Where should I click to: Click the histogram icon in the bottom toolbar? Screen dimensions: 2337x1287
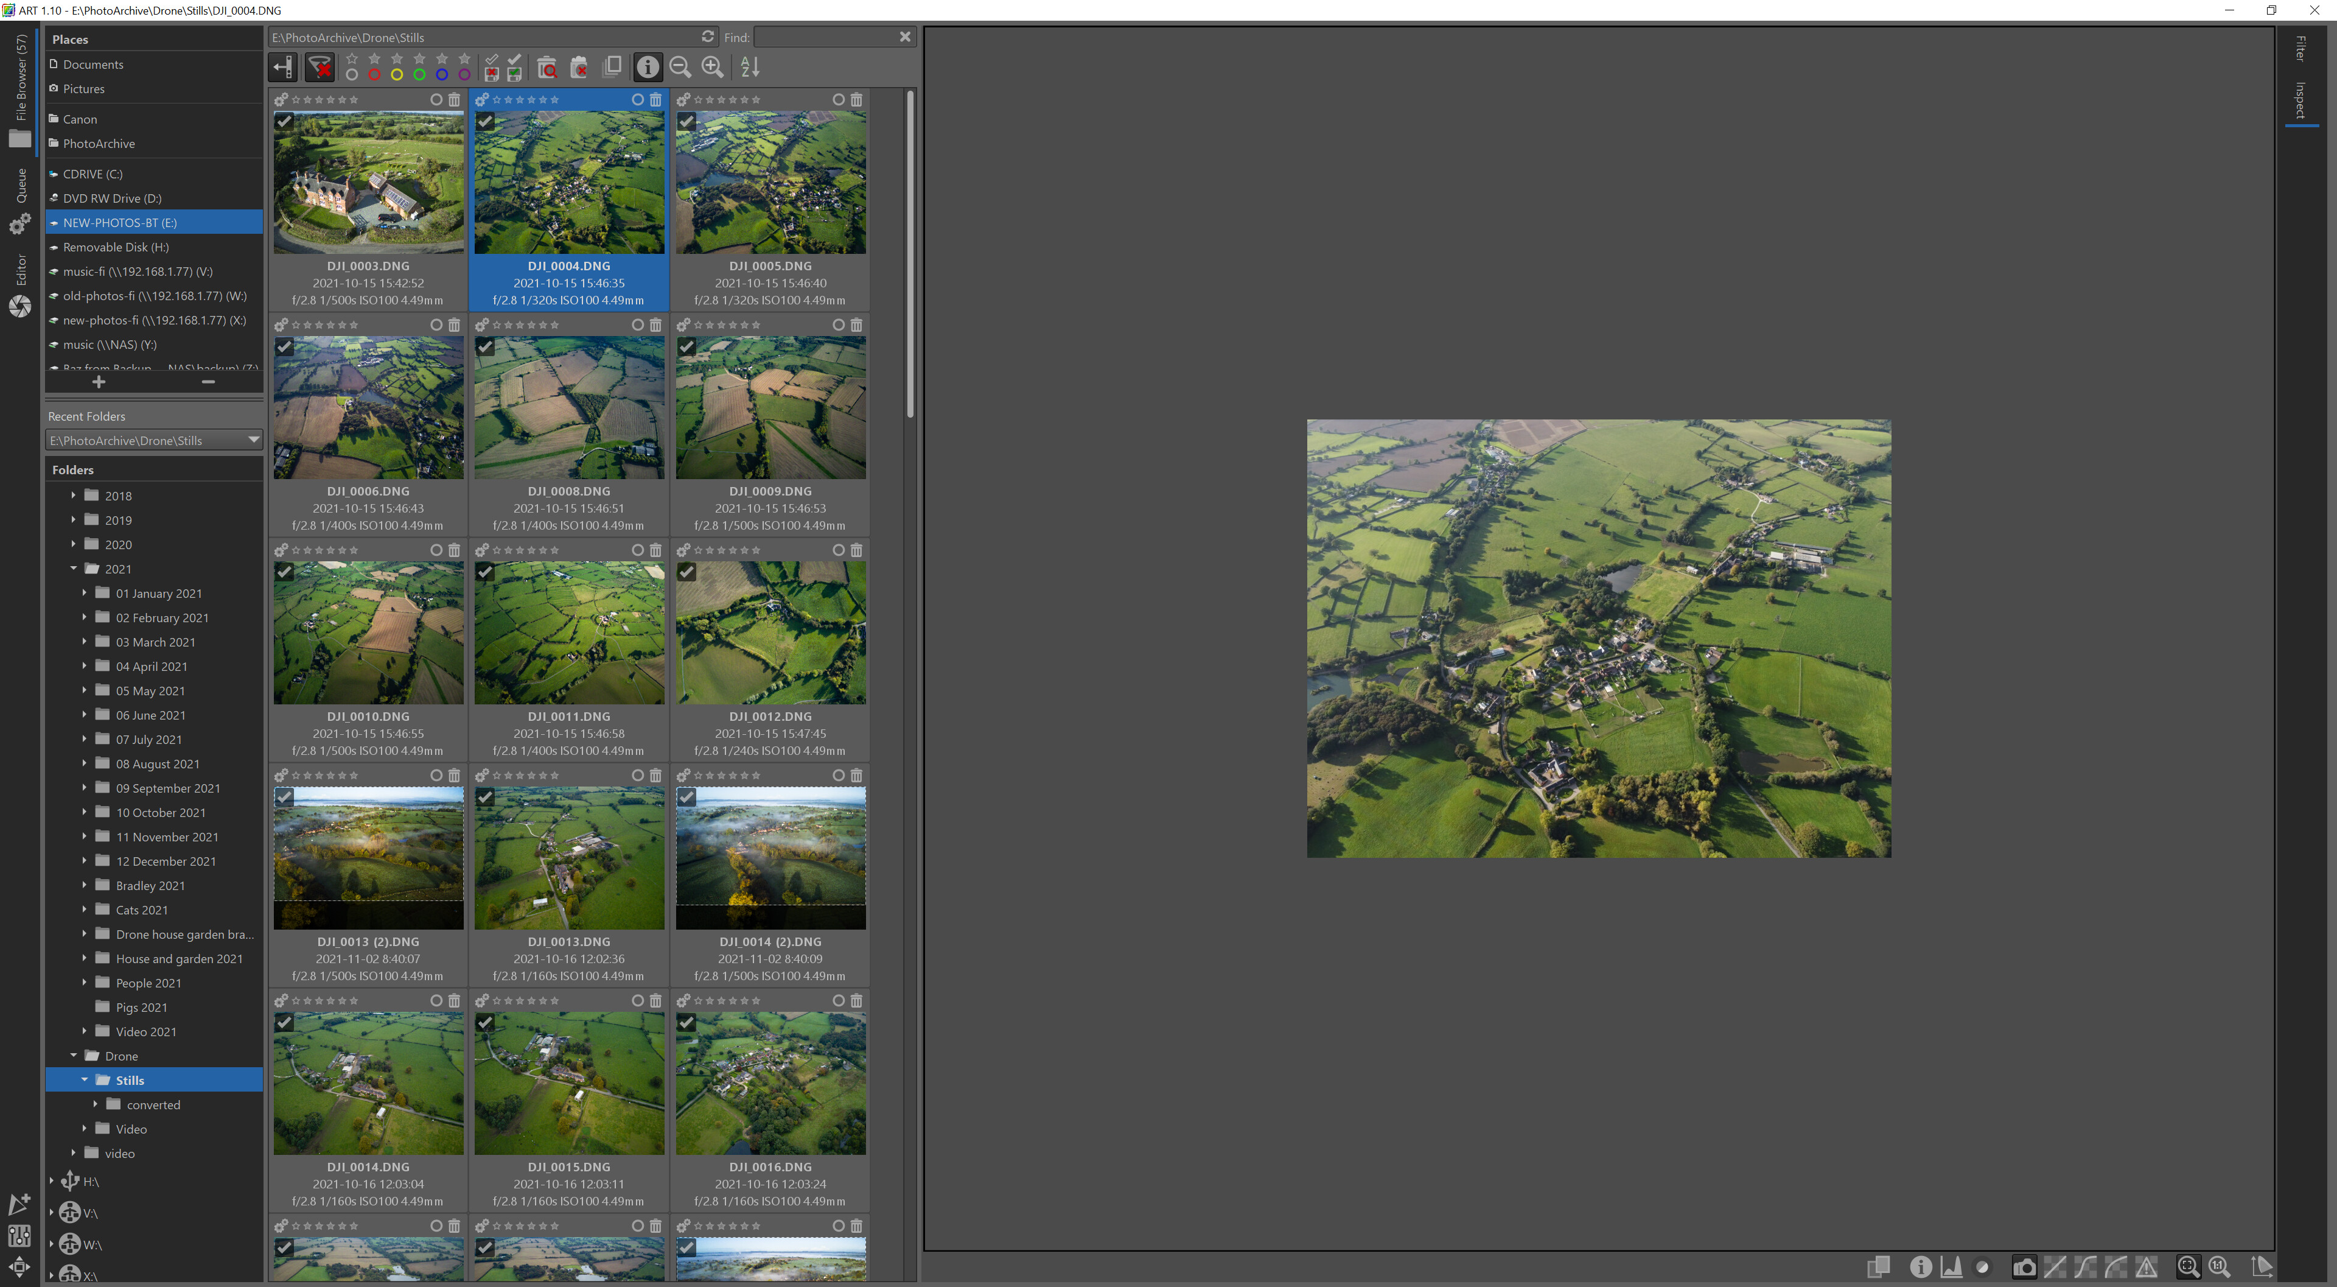(x=1952, y=1267)
